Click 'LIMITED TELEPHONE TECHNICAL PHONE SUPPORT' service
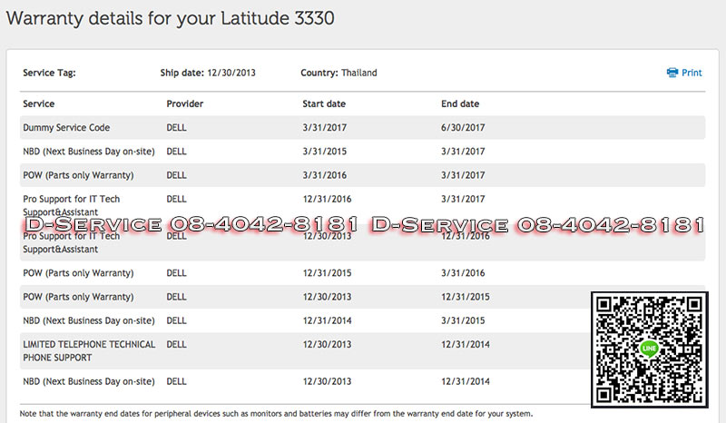The height and width of the screenshot is (423, 726). [x=89, y=350]
